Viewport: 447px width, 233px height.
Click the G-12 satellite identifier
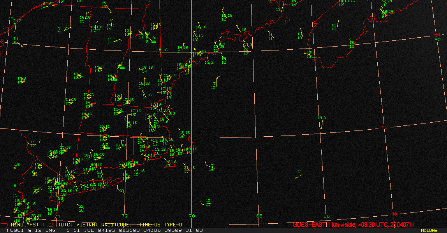(35, 230)
